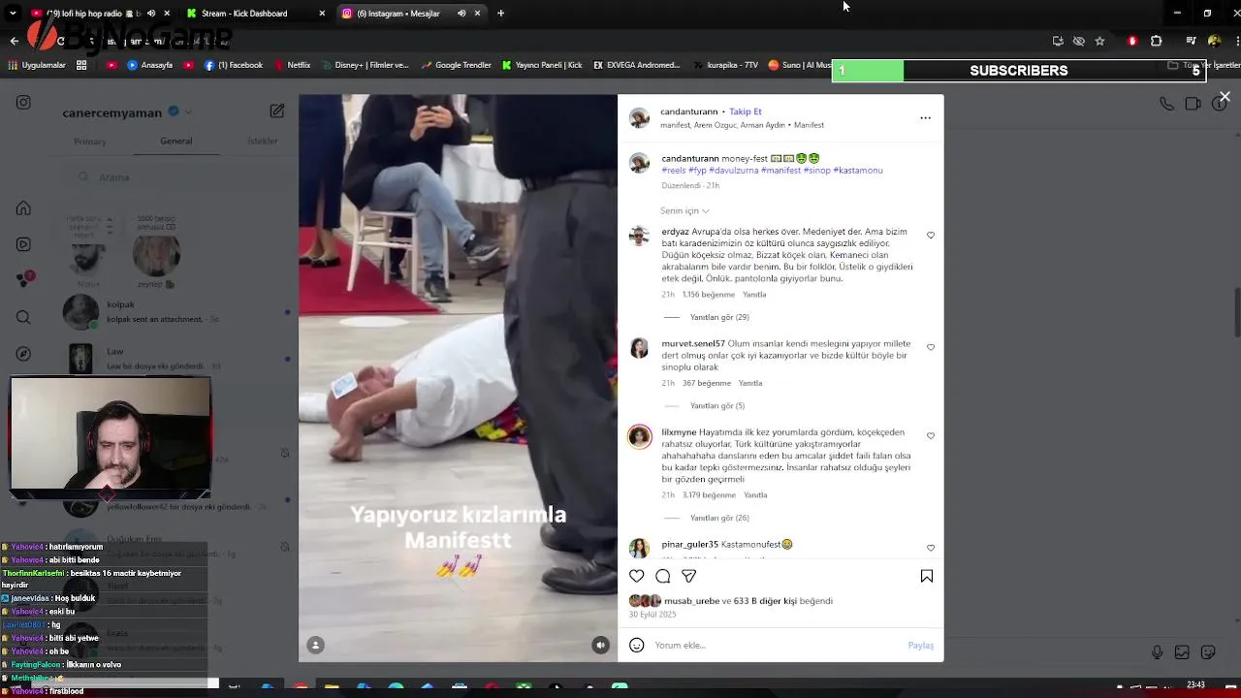Mute audio on the Instagram browser tab

(x=461, y=13)
